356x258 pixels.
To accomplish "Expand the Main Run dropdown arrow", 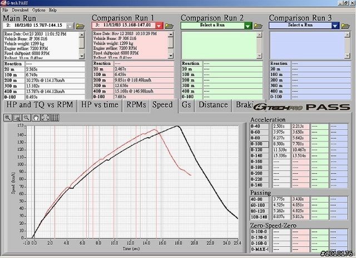I will (x=70, y=26).
